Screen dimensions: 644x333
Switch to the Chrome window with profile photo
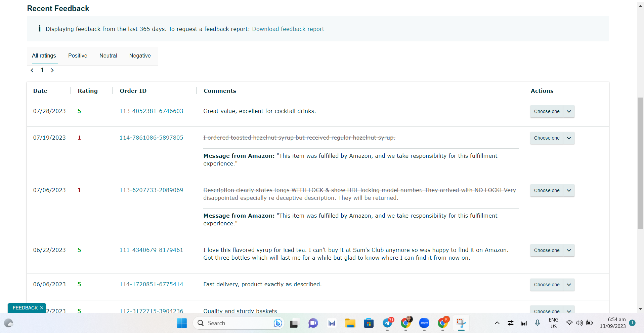pos(406,323)
